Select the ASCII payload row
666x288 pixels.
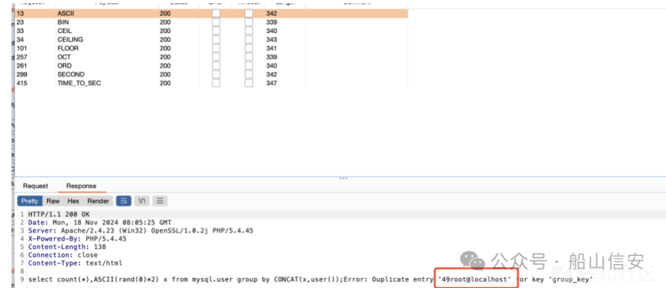(x=212, y=14)
